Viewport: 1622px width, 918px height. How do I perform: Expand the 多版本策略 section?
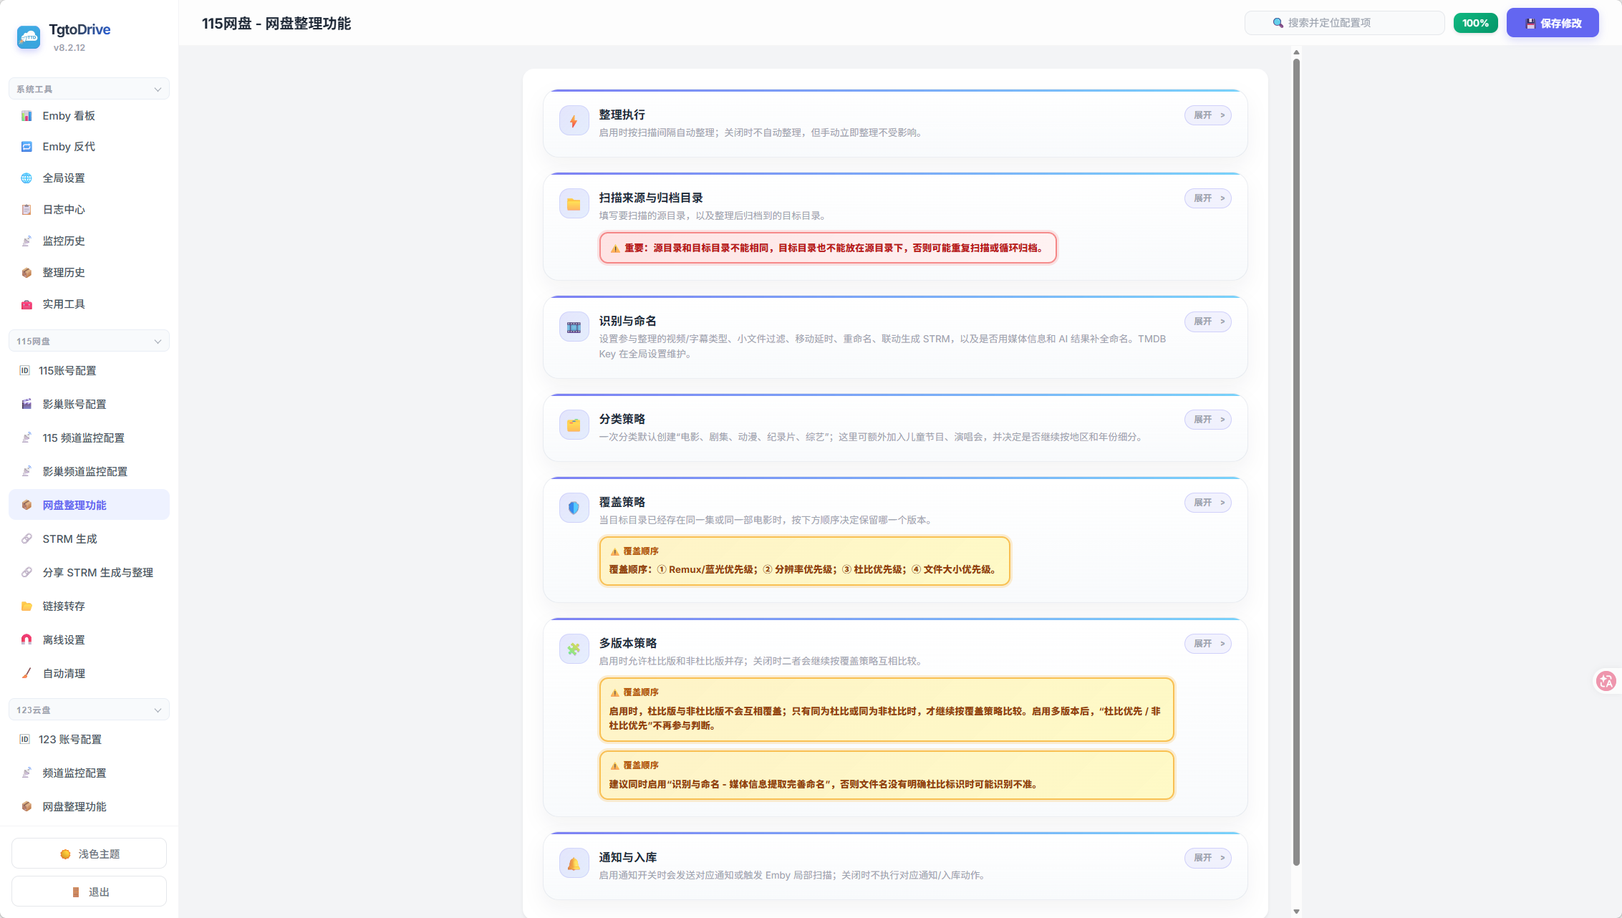pos(1207,644)
